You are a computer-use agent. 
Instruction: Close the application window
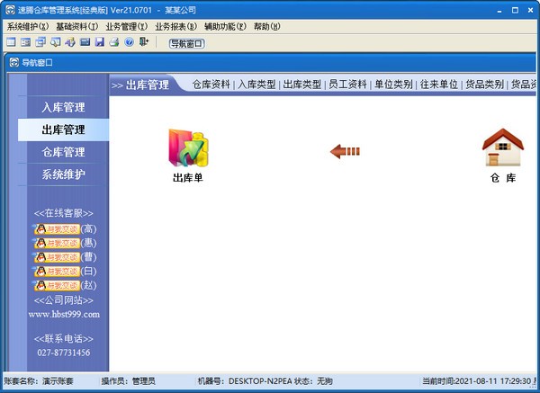tap(531, 10)
